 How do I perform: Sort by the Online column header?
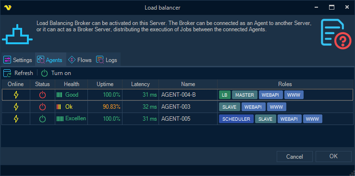16,84
